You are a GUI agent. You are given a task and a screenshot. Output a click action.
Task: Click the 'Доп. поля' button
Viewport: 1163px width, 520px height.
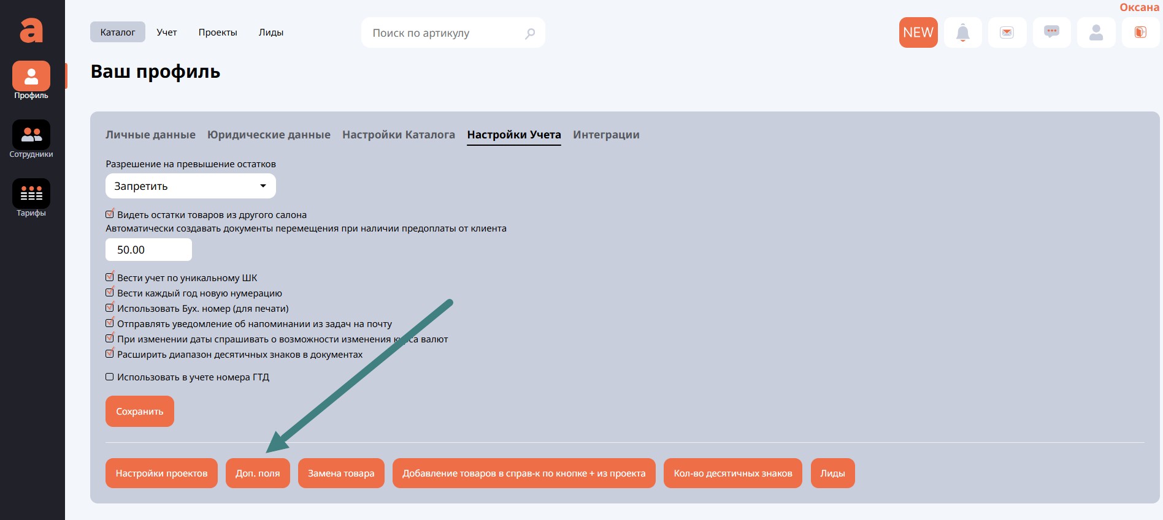pos(258,473)
